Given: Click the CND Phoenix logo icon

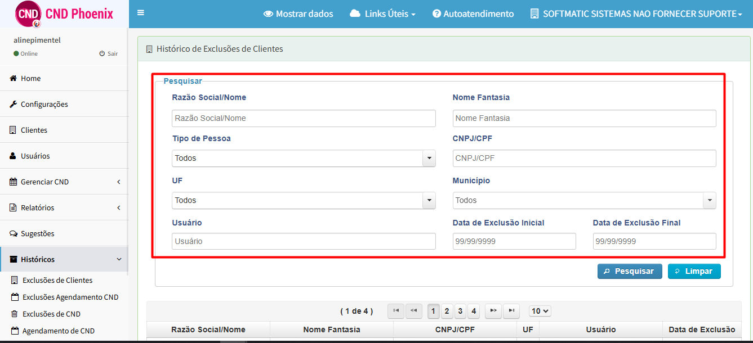Looking at the screenshot, I should [28, 14].
